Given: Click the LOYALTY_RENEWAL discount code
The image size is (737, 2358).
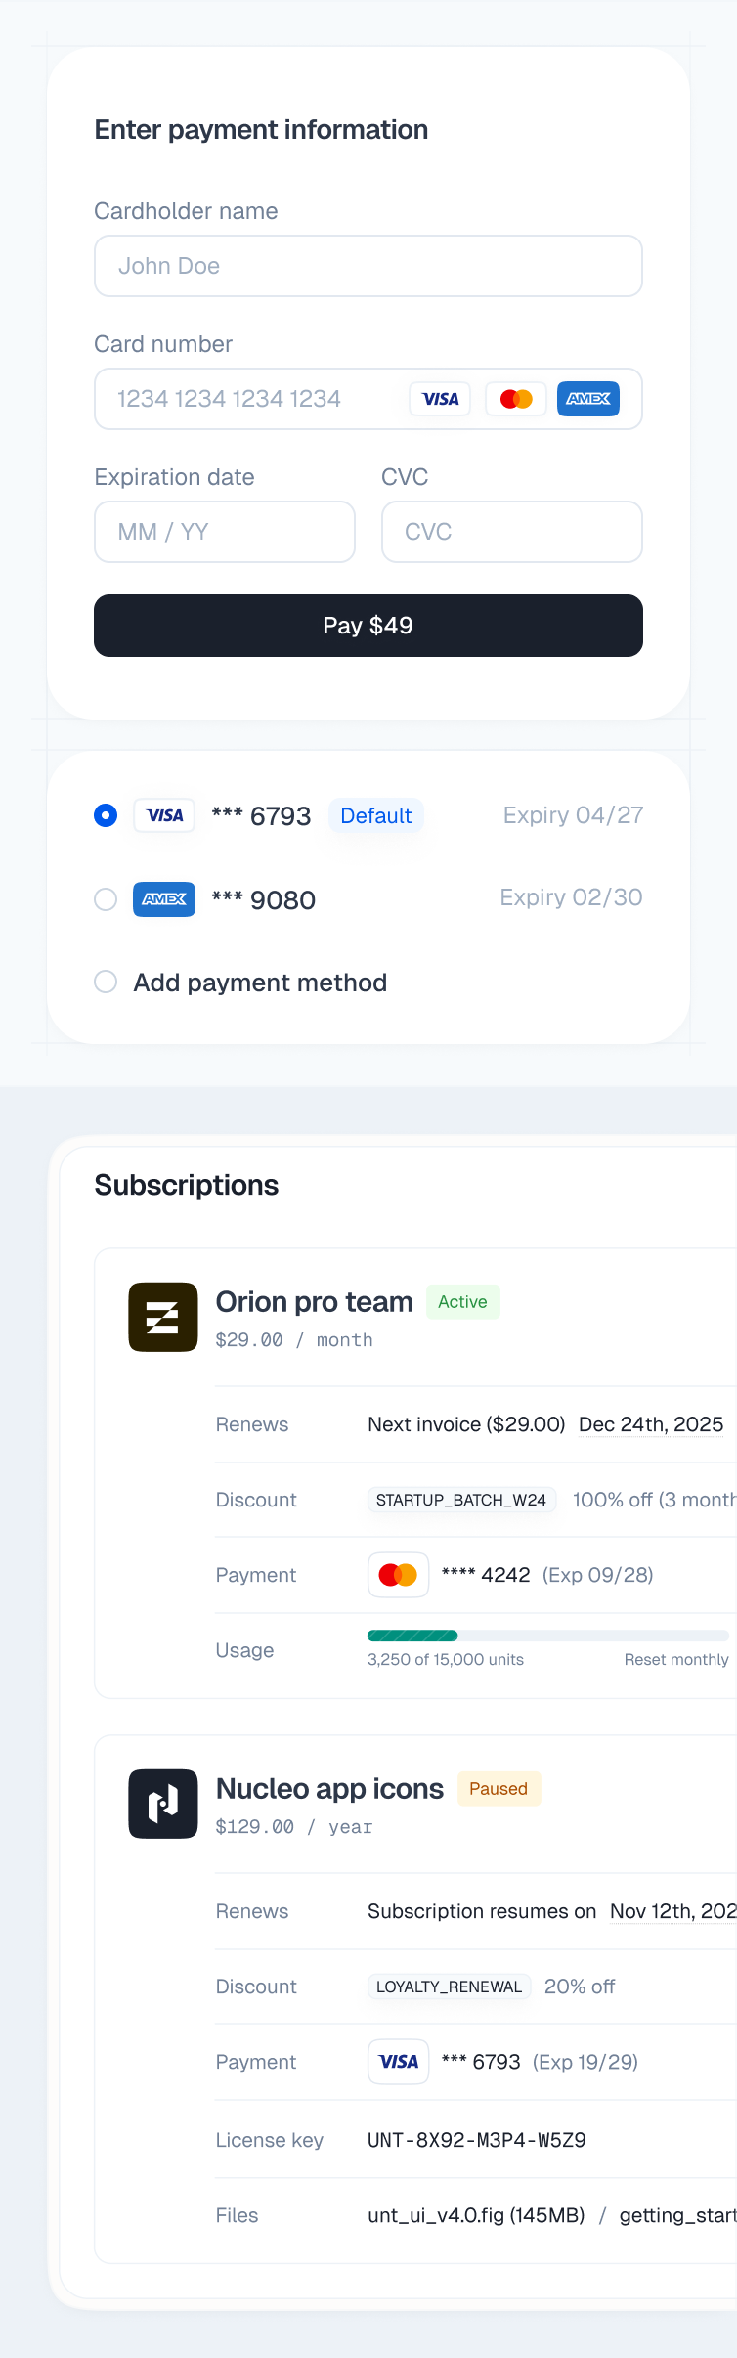Looking at the screenshot, I should tap(448, 1986).
